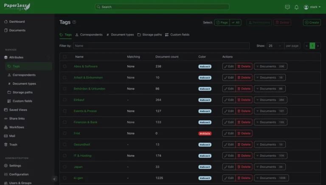This screenshot has height=185, width=326.
Task: Switch to the Document types tab
Action: (x=120, y=35)
